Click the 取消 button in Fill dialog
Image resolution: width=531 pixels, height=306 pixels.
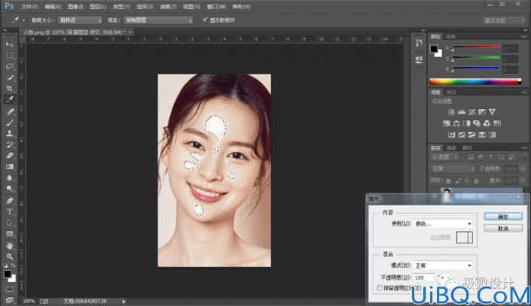point(503,229)
